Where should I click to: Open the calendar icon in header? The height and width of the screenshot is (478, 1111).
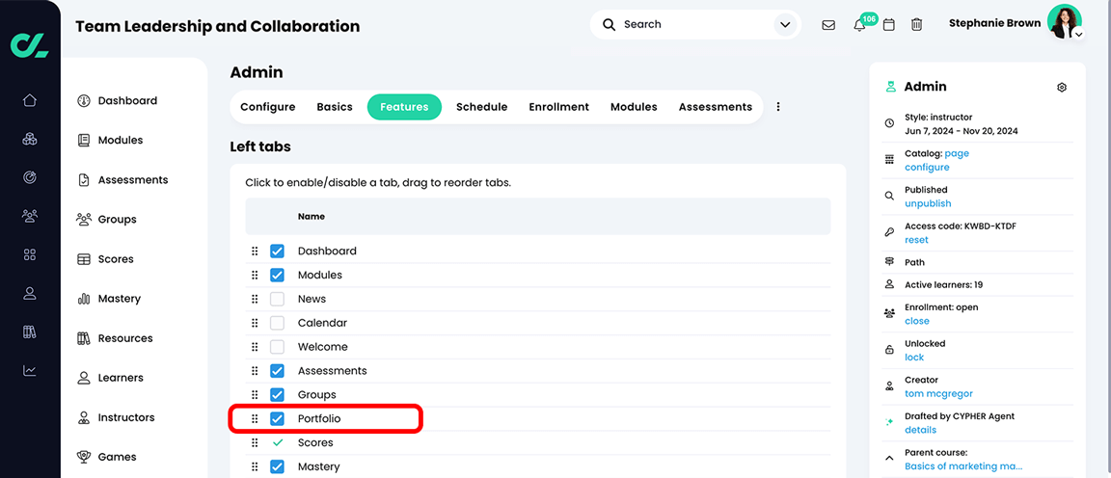[889, 25]
